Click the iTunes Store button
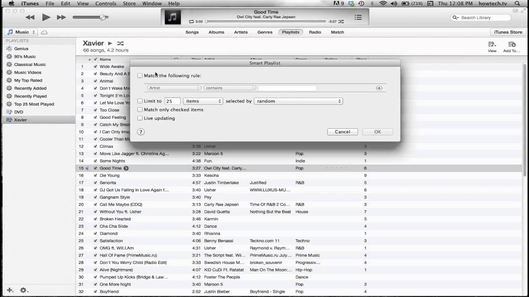 point(508,32)
